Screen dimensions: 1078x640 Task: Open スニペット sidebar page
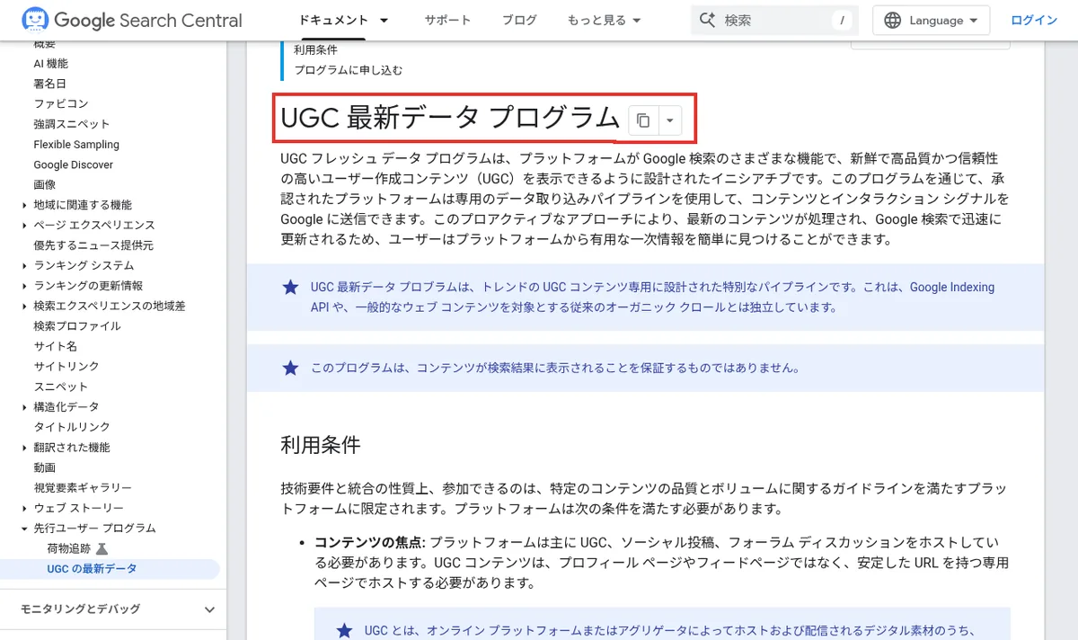61,387
